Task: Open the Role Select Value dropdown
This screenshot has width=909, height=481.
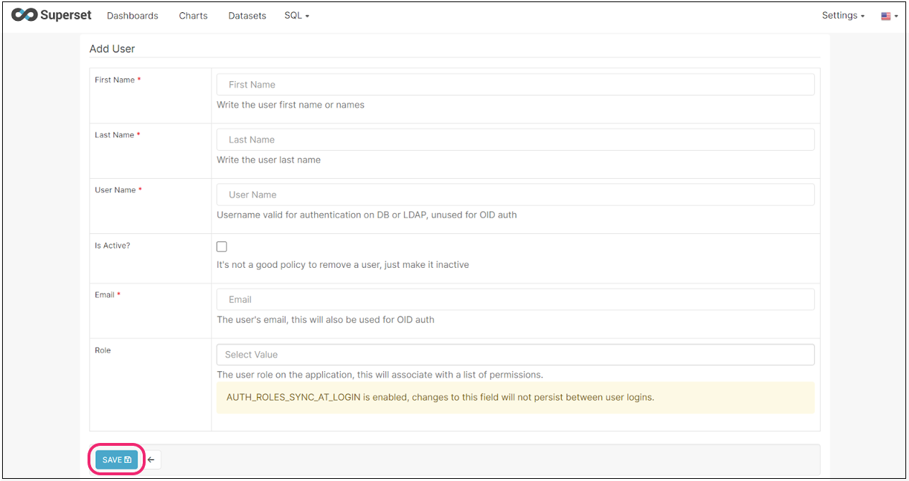Action: point(515,355)
